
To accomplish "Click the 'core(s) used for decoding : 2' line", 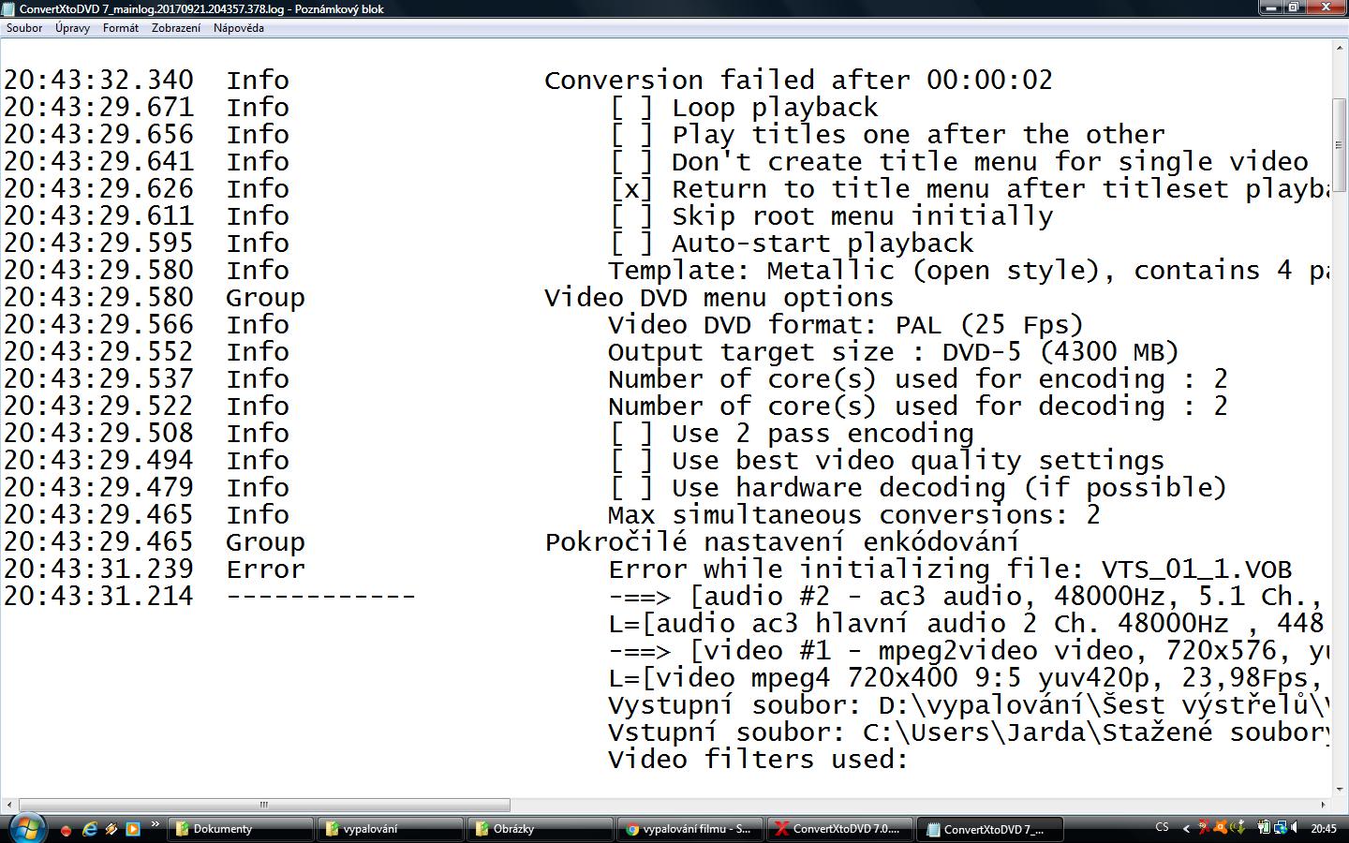I will click(x=918, y=407).
